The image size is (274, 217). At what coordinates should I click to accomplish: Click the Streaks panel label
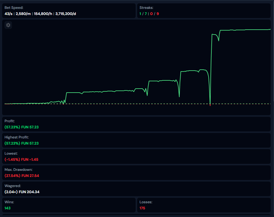146,7
